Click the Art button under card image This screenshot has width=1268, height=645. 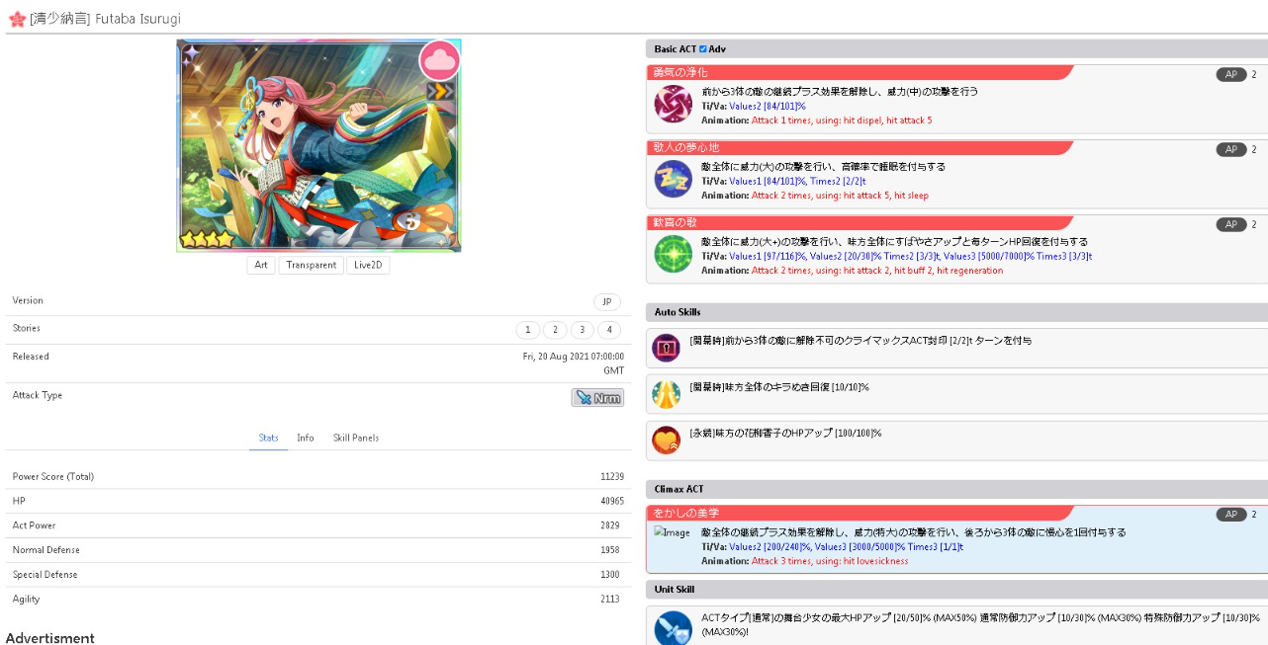pos(261,265)
